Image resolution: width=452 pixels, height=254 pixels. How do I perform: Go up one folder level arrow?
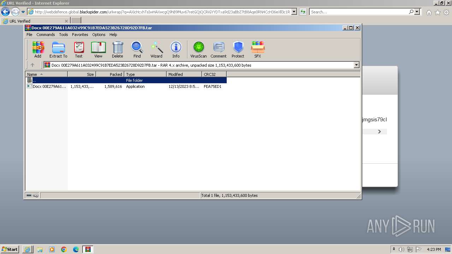[x=32, y=65]
